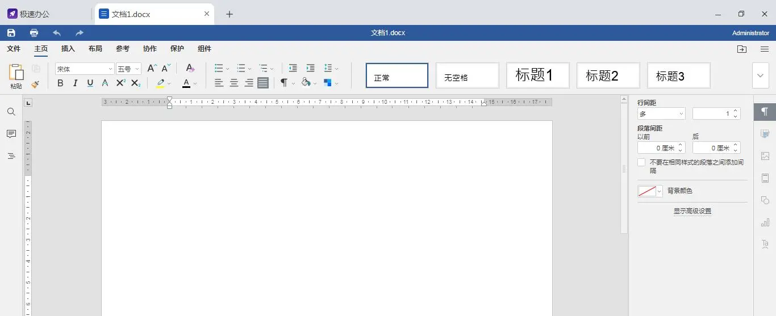
Task: Justify text alignment
Action: point(263,83)
